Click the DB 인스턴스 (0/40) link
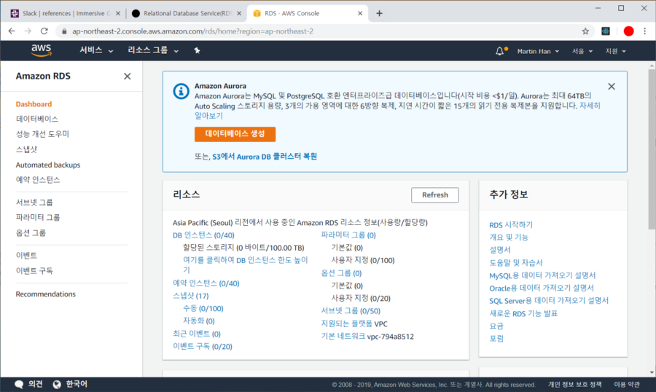The height and width of the screenshot is (392, 656). [203, 235]
